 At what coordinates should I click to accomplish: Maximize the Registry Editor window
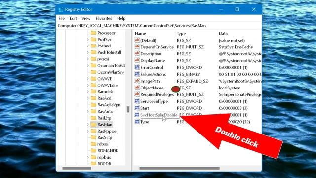pyautogui.click(x=237, y=9)
